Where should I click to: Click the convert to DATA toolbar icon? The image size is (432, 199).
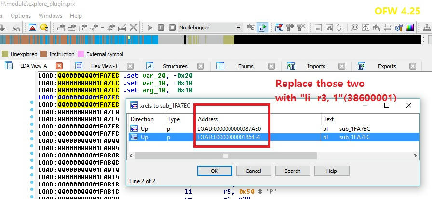[x=72, y=28]
